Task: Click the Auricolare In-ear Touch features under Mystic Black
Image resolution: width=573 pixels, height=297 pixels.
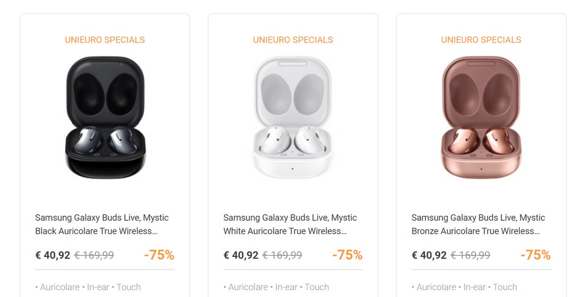Action: (88, 287)
